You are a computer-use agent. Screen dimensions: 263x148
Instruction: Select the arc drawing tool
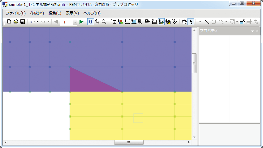click(222, 22)
